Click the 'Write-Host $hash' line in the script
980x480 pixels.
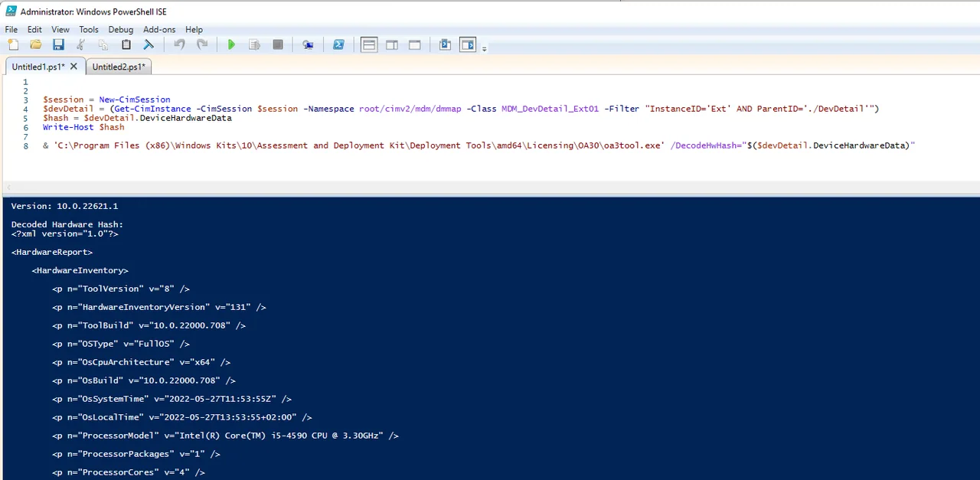point(83,127)
